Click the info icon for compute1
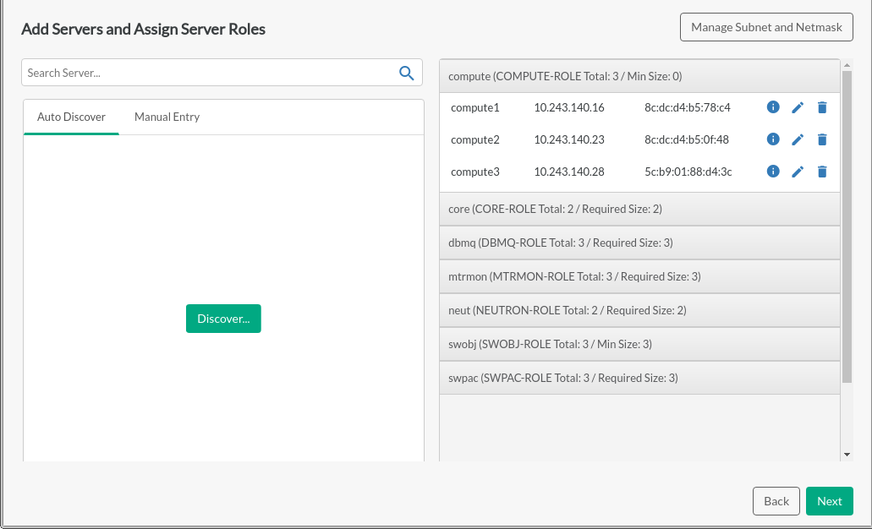The image size is (872, 529). point(772,107)
